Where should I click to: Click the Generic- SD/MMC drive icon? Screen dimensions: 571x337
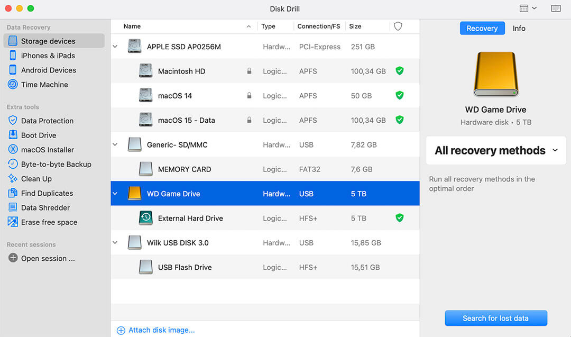134,144
